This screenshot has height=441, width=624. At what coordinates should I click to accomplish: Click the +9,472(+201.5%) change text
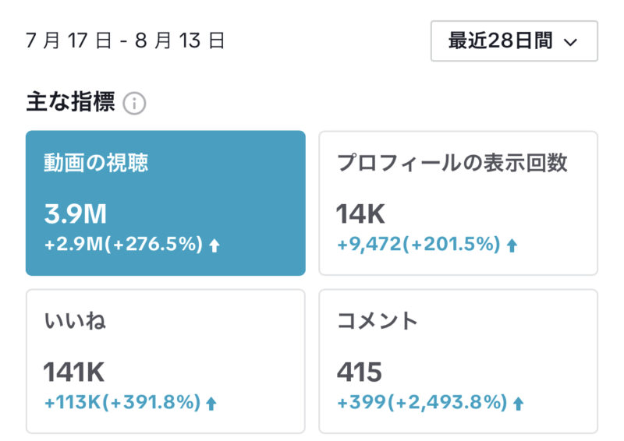pos(419,244)
